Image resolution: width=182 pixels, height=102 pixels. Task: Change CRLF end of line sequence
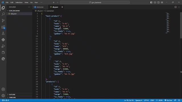click(x=152, y=100)
